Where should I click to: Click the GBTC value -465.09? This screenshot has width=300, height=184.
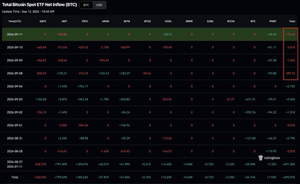[x=41, y=48]
